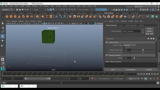The image size is (160, 90).
Task: Click the open scene folder icon
Action: click(x=20, y=10)
